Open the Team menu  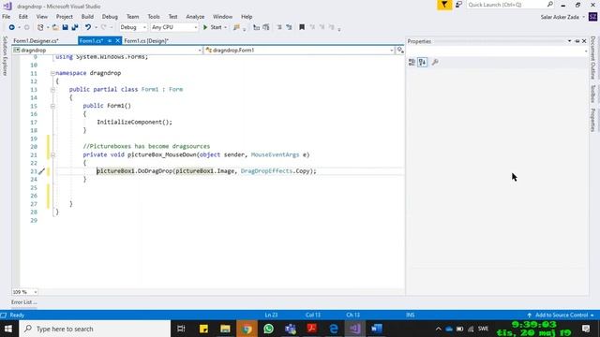[x=132, y=17]
